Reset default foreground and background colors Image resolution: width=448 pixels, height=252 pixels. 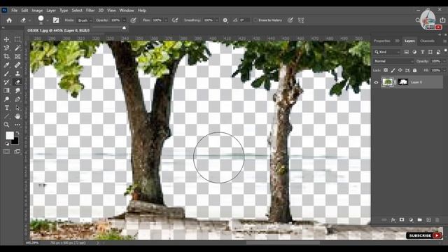7,143
